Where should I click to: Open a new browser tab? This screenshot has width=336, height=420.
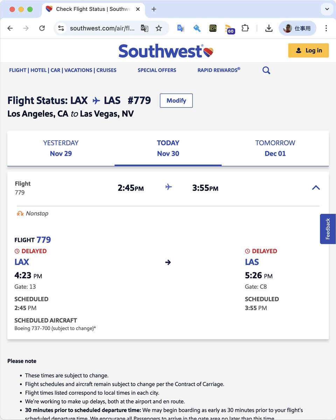click(x=154, y=9)
